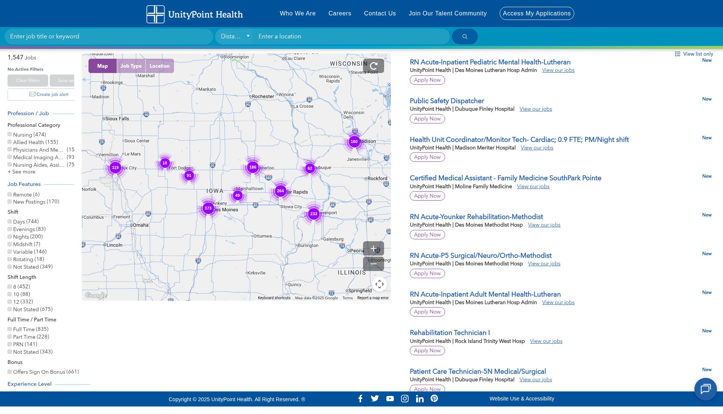723x414 pixels.
Task: Open the Rehabilitation Technician I job
Action: (x=450, y=333)
